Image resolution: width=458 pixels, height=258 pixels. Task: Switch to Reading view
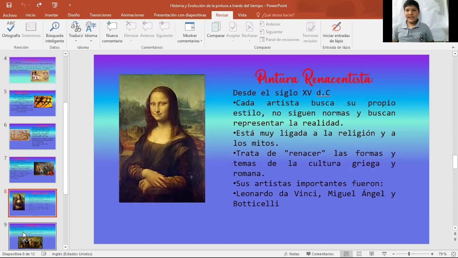(x=371, y=254)
